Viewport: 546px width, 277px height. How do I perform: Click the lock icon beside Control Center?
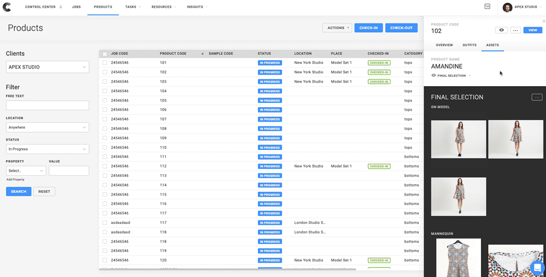[x=60, y=7]
